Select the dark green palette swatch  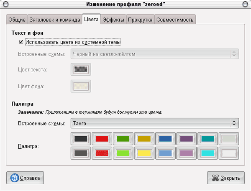(123, 139)
